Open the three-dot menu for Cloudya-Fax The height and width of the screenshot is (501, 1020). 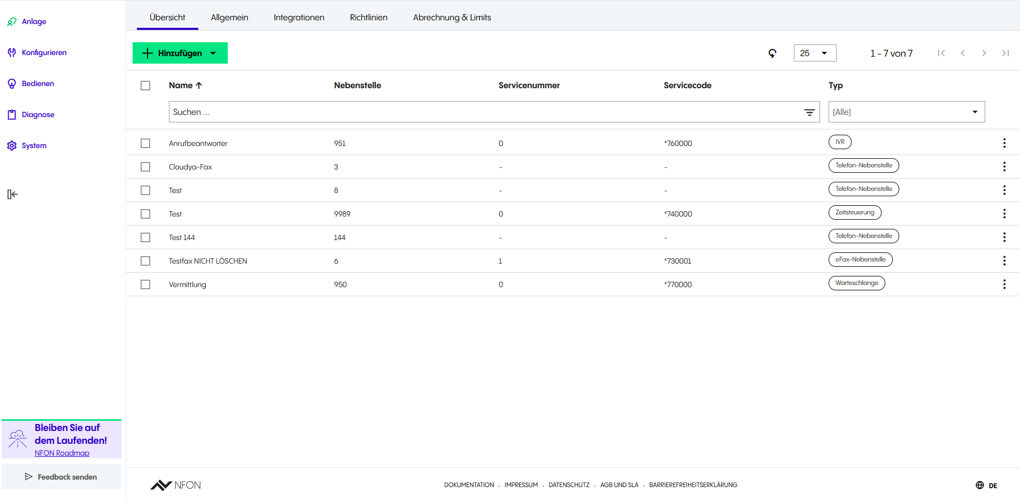1004,166
